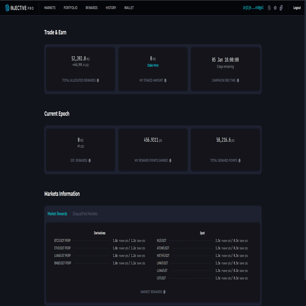Go to the Rewards page

[92, 8]
